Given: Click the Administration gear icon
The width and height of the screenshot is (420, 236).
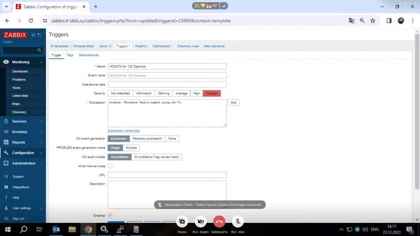Looking at the screenshot, I should [x=6, y=163].
